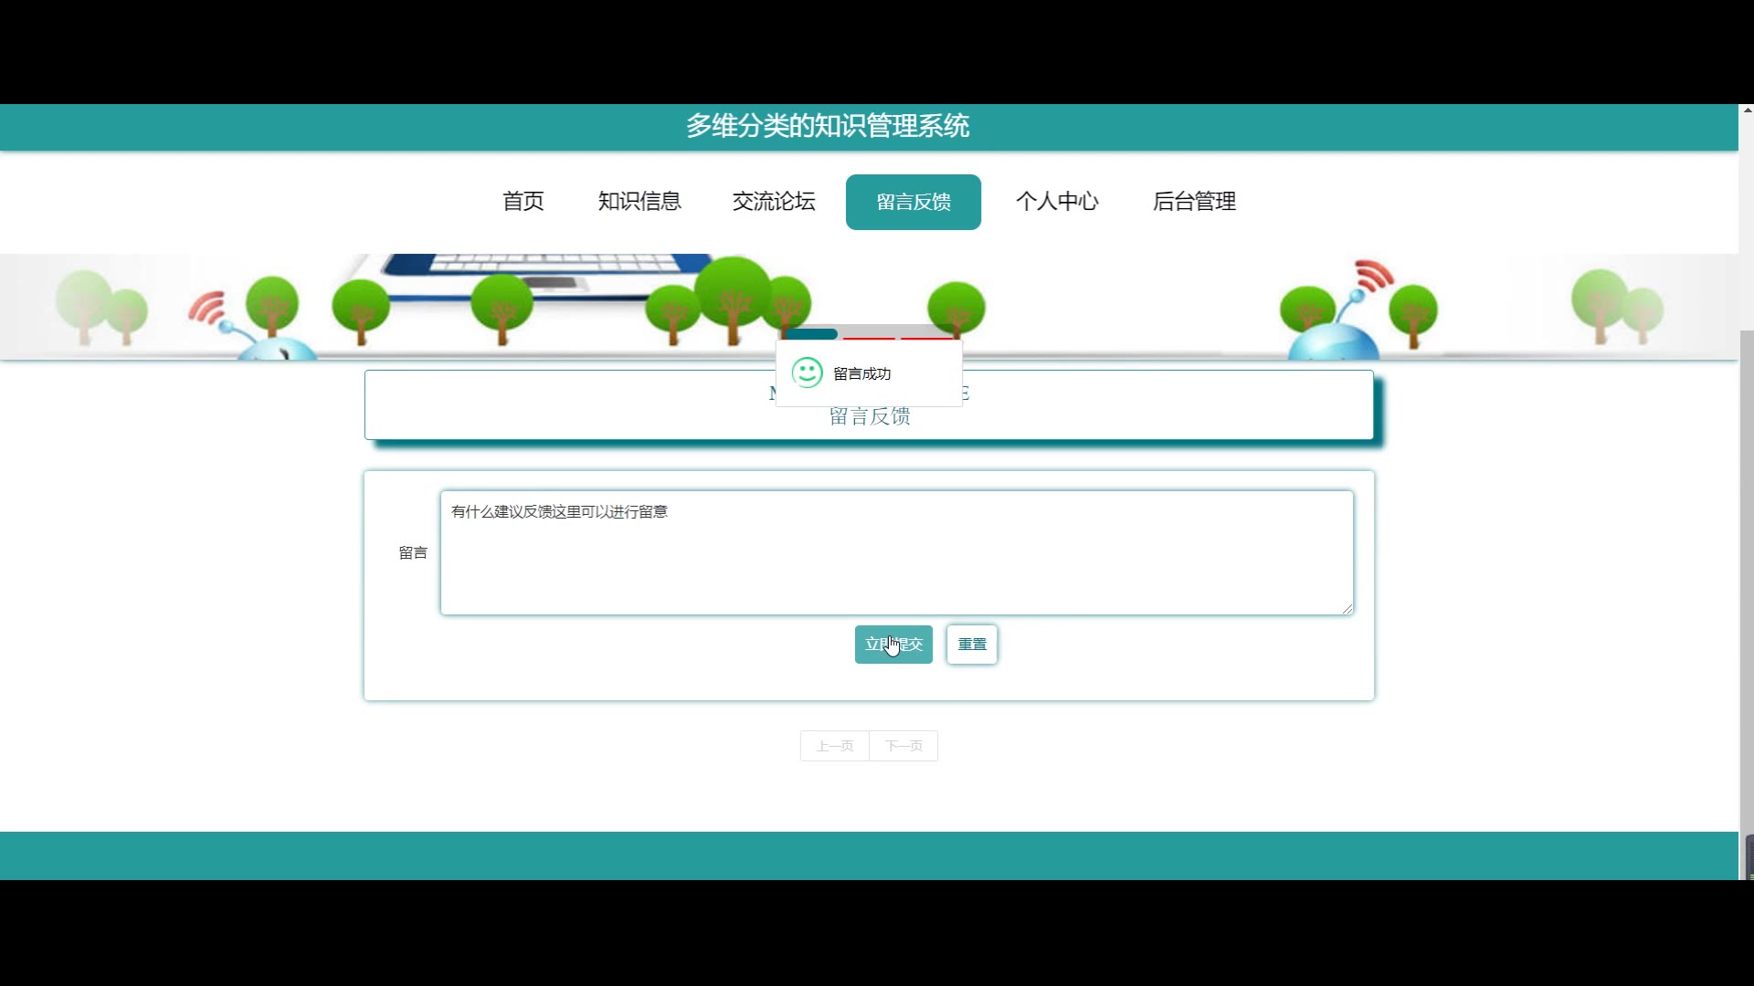1754x986 pixels.
Task: Open 个人中心 personal center
Action: (x=1057, y=202)
